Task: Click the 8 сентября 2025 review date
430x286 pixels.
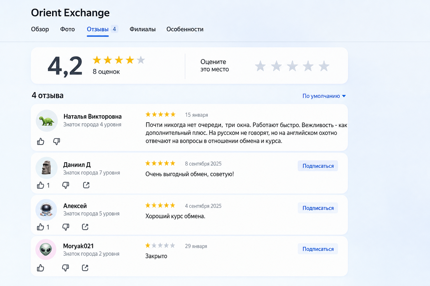Action: tap(203, 164)
